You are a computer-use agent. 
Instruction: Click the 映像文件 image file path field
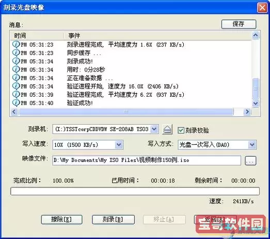(147, 160)
